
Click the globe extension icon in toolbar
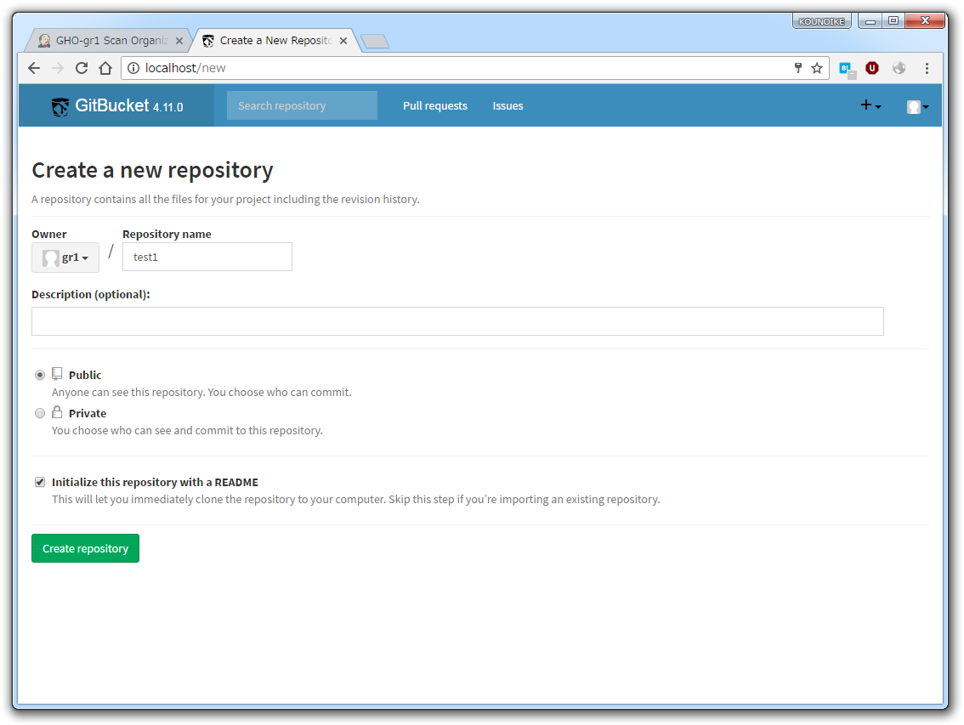click(899, 68)
